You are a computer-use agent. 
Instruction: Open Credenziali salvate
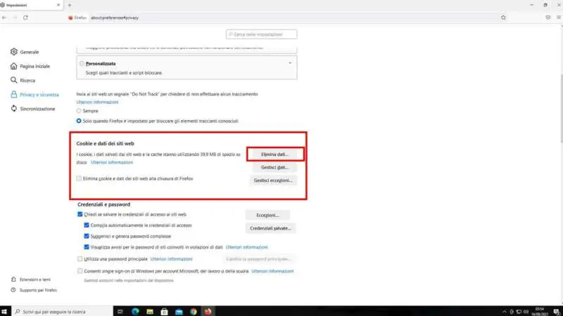coord(270,228)
